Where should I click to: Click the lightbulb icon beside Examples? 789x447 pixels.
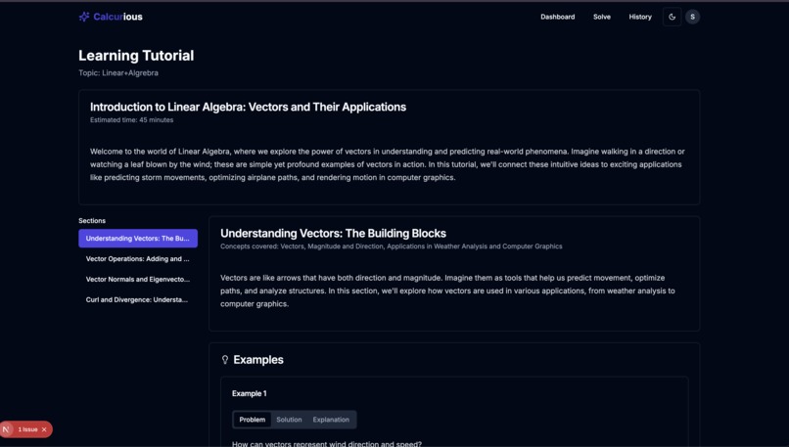[225, 360]
